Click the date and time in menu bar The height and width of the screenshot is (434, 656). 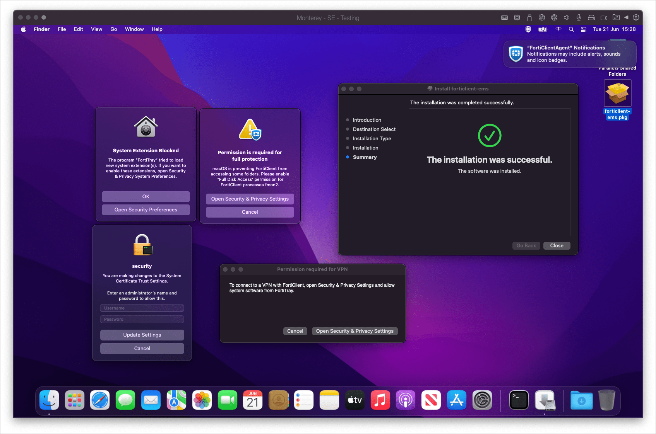tap(614, 29)
